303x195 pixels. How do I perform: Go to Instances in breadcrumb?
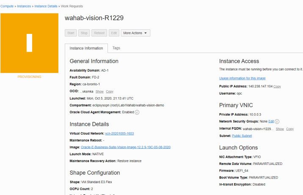(x=24, y=6)
